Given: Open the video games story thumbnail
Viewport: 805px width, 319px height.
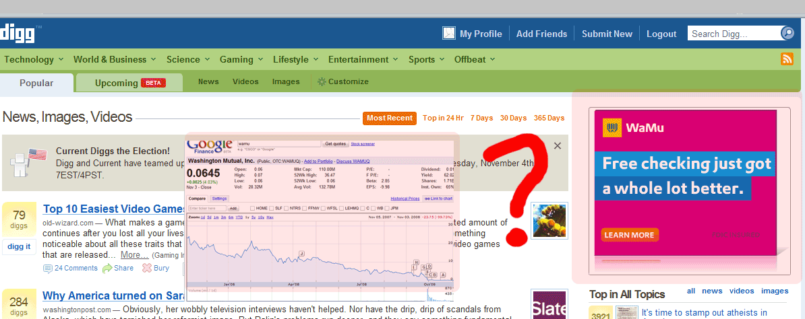Looking at the screenshot, I should (549, 220).
